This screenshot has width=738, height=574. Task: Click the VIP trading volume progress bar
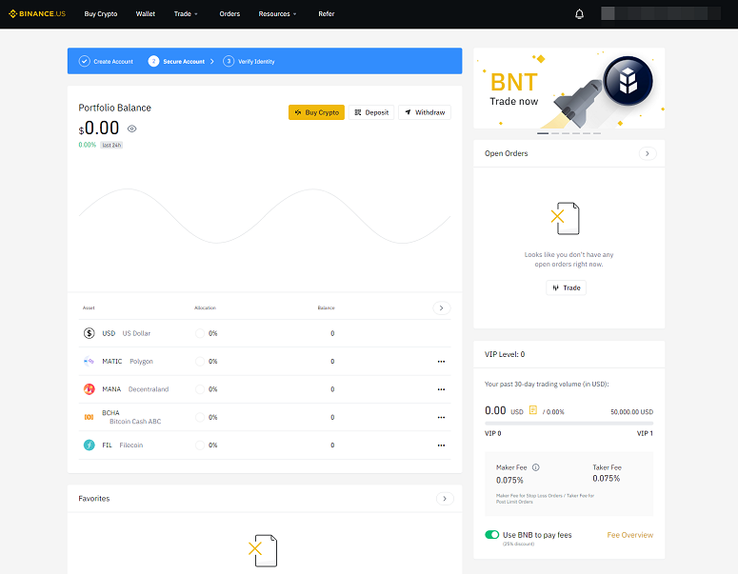coord(568,424)
